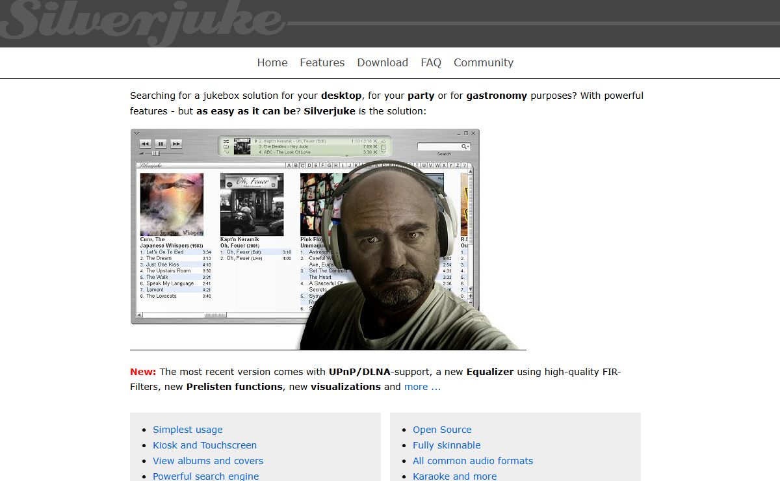The width and height of the screenshot is (780, 481).
Task: Select track The Lovecats
Action: (x=175, y=296)
